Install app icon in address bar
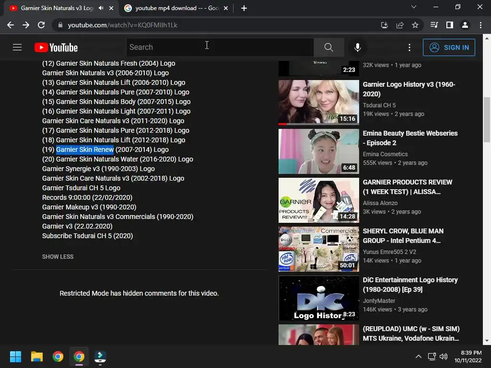 pyautogui.click(x=384, y=25)
